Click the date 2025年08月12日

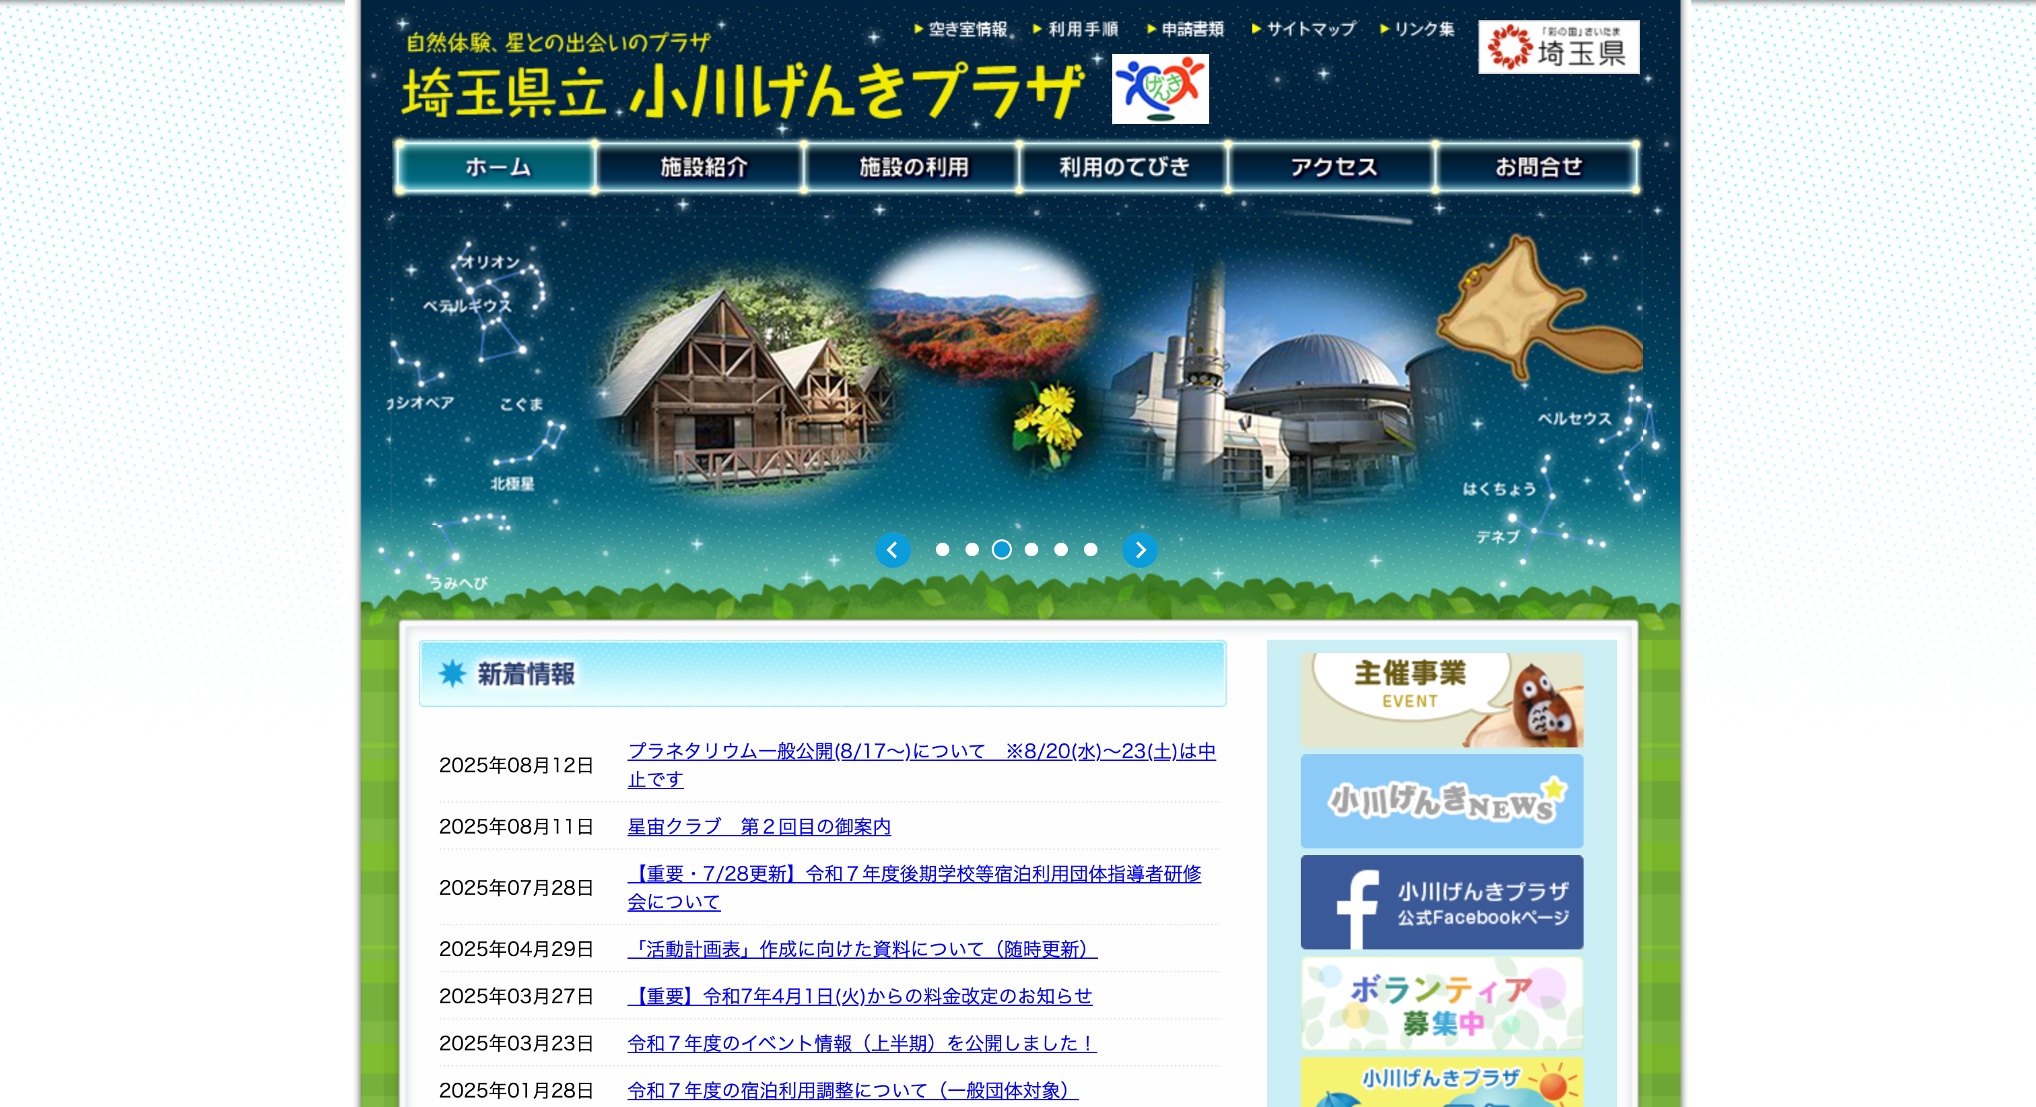tap(516, 766)
